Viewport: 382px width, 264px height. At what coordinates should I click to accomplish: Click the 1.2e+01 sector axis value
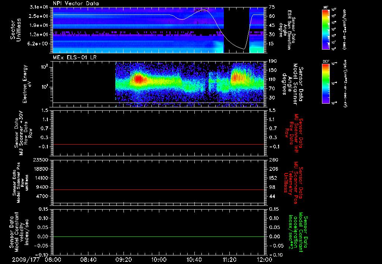tap(38, 35)
